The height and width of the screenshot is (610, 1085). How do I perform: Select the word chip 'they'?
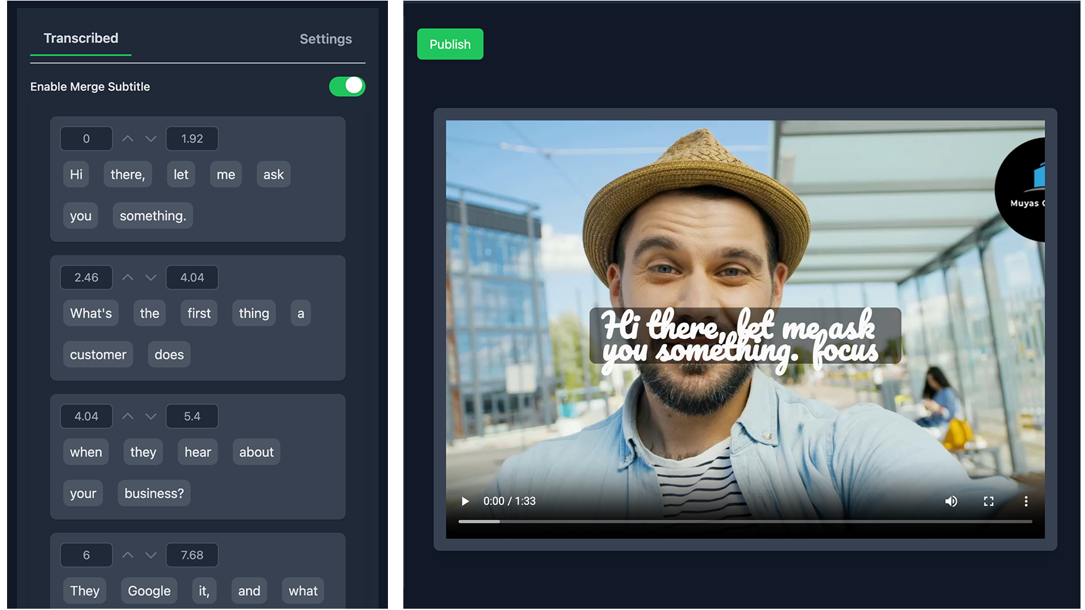[x=143, y=452]
